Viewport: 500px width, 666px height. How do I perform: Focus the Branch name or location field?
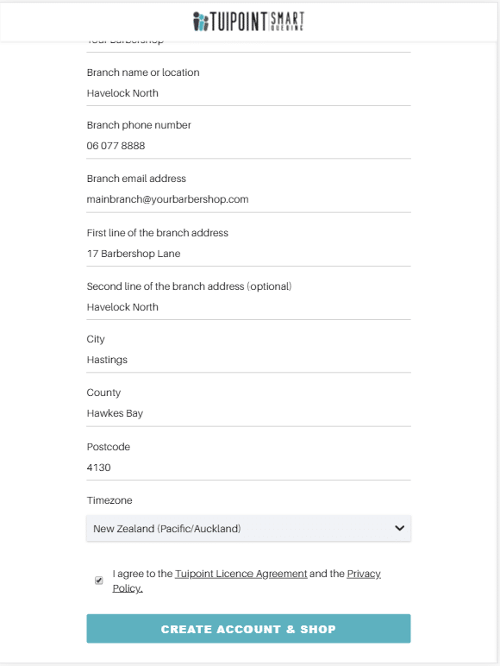(x=249, y=93)
